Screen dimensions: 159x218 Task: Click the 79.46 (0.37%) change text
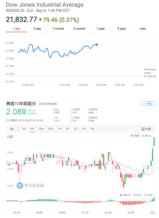[x=61, y=20]
